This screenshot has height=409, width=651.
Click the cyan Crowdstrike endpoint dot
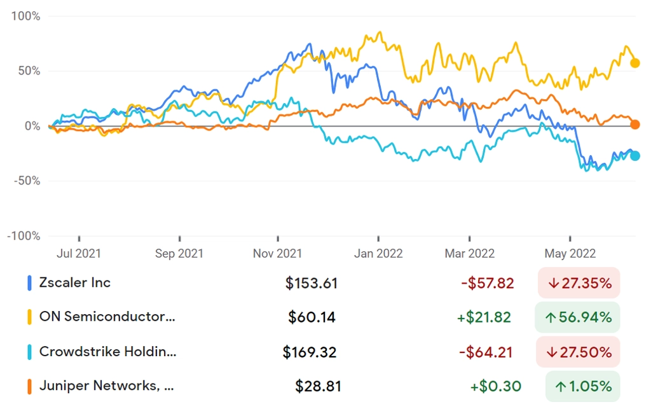coord(635,156)
